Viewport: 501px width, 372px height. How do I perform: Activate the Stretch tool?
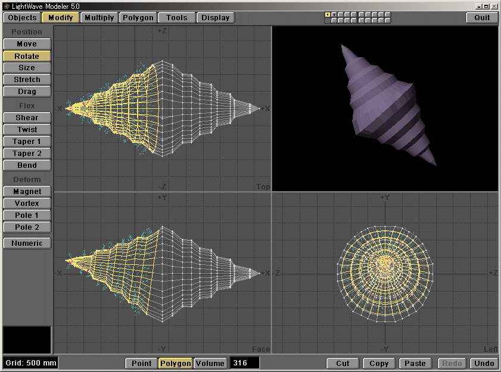click(26, 79)
